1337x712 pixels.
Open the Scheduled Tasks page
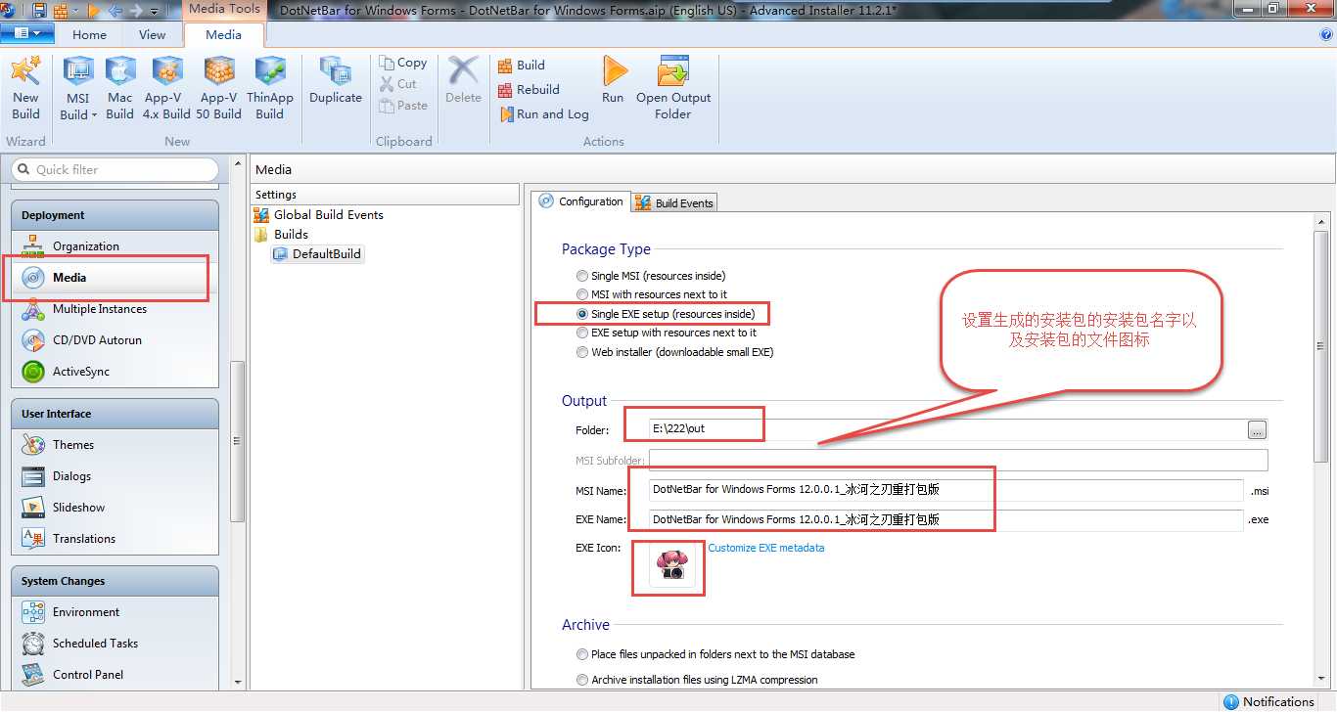point(115,644)
